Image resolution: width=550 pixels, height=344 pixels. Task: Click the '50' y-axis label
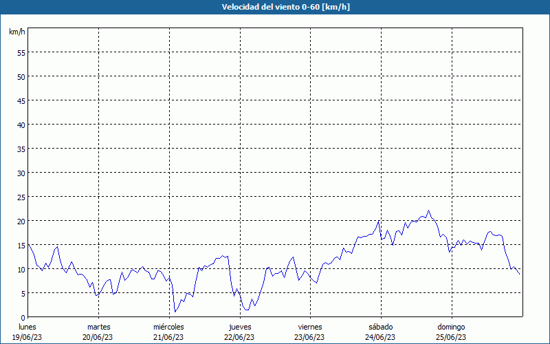(21, 77)
